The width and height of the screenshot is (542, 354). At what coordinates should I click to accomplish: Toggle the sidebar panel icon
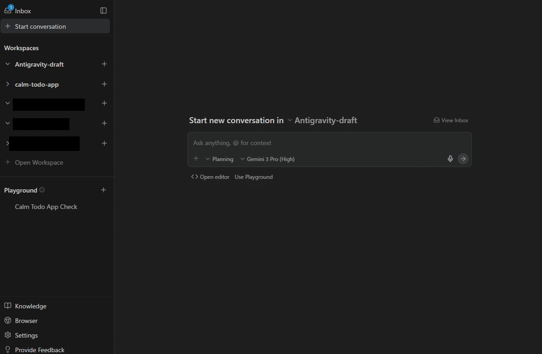[x=103, y=10]
